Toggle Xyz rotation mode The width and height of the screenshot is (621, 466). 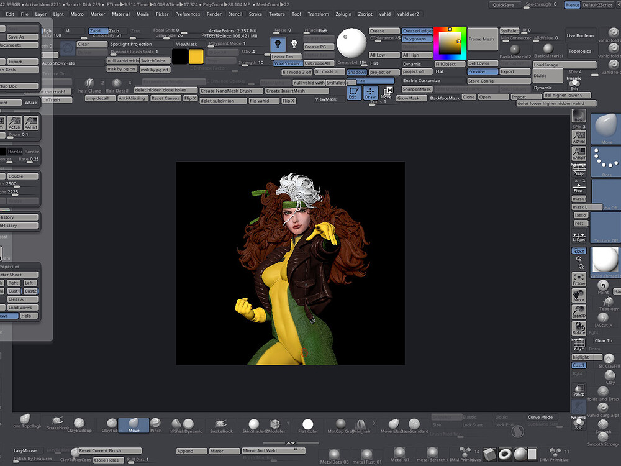[x=579, y=251]
